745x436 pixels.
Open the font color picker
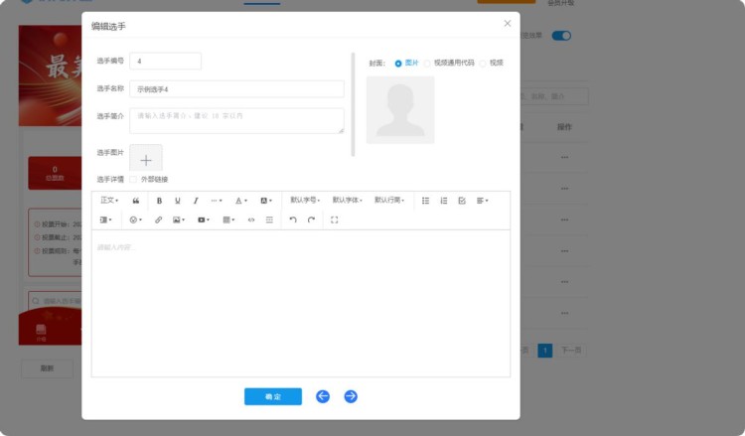[240, 201]
